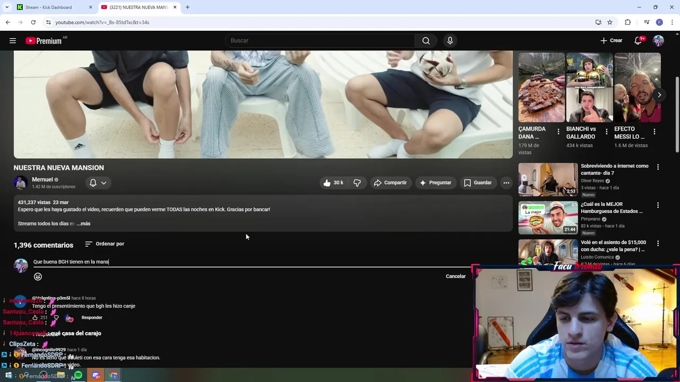Screen dimensions: 680x382
Task: Toggle the notification bell for Mernuel
Action: (93, 183)
